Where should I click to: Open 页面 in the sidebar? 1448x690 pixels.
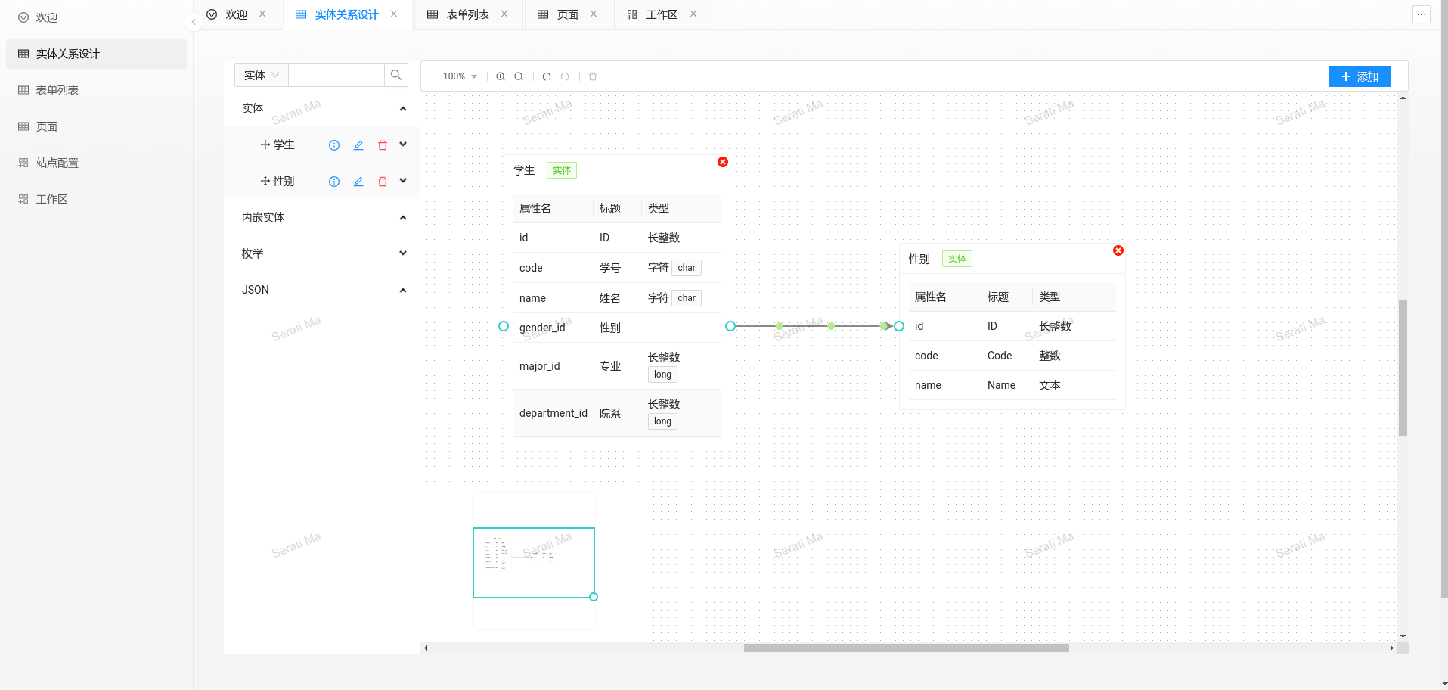point(96,126)
